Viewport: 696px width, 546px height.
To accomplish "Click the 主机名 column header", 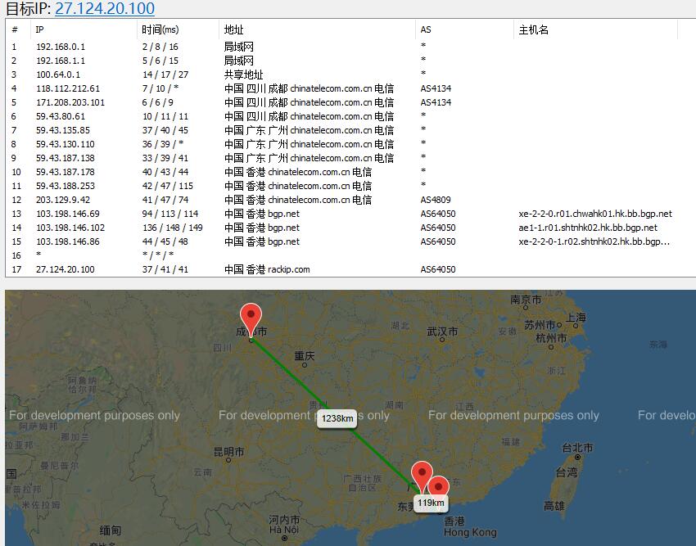I will 534,29.
